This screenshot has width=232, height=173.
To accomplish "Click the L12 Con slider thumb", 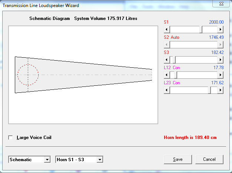I will click(x=176, y=75).
